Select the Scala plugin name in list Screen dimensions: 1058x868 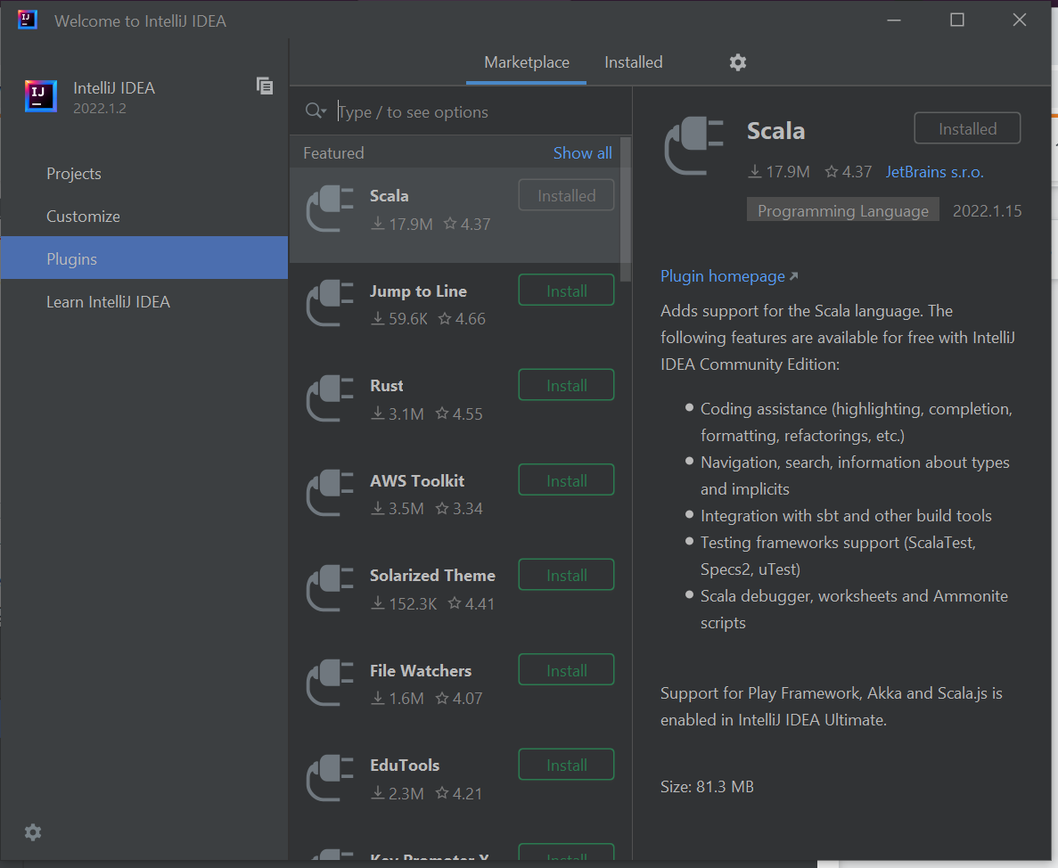(x=390, y=196)
